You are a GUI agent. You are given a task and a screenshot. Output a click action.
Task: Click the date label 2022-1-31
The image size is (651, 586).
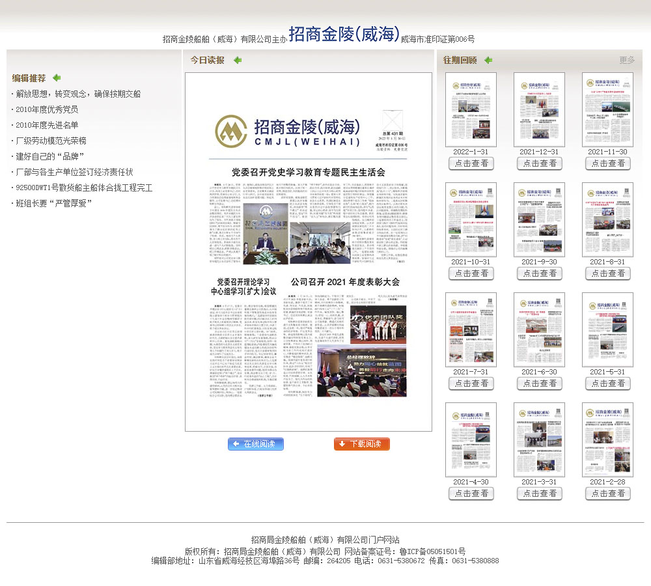(x=471, y=152)
